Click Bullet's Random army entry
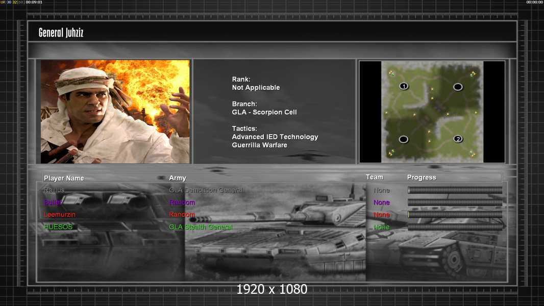The image size is (544, 306). 182,202
